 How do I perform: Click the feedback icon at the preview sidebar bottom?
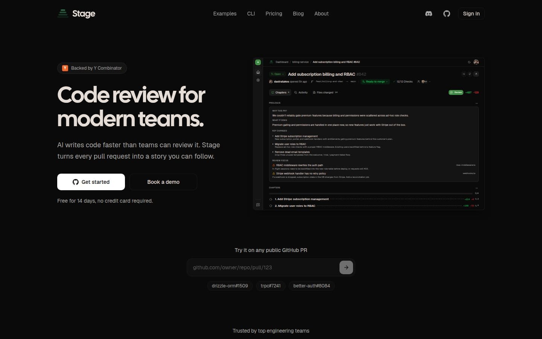pyautogui.click(x=258, y=205)
